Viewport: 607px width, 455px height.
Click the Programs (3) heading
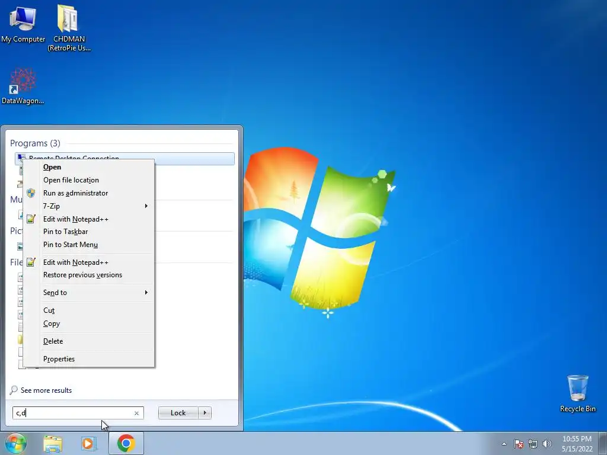[x=35, y=143]
